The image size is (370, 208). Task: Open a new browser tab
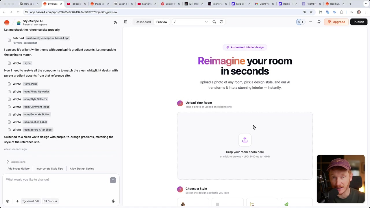pyautogui.click(x=350, y=4)
